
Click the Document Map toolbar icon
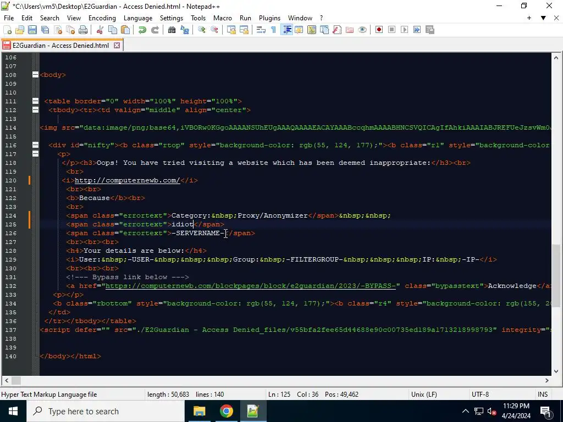tap(312, 30)
